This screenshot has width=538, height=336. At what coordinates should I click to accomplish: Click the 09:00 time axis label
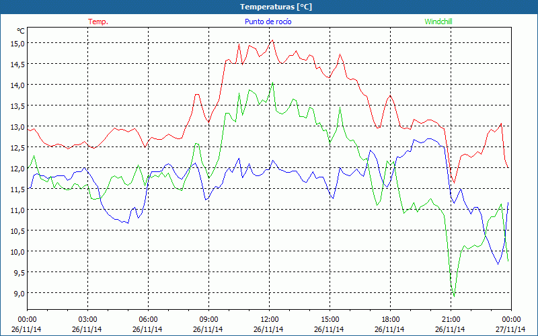click(x=208, y=319)
